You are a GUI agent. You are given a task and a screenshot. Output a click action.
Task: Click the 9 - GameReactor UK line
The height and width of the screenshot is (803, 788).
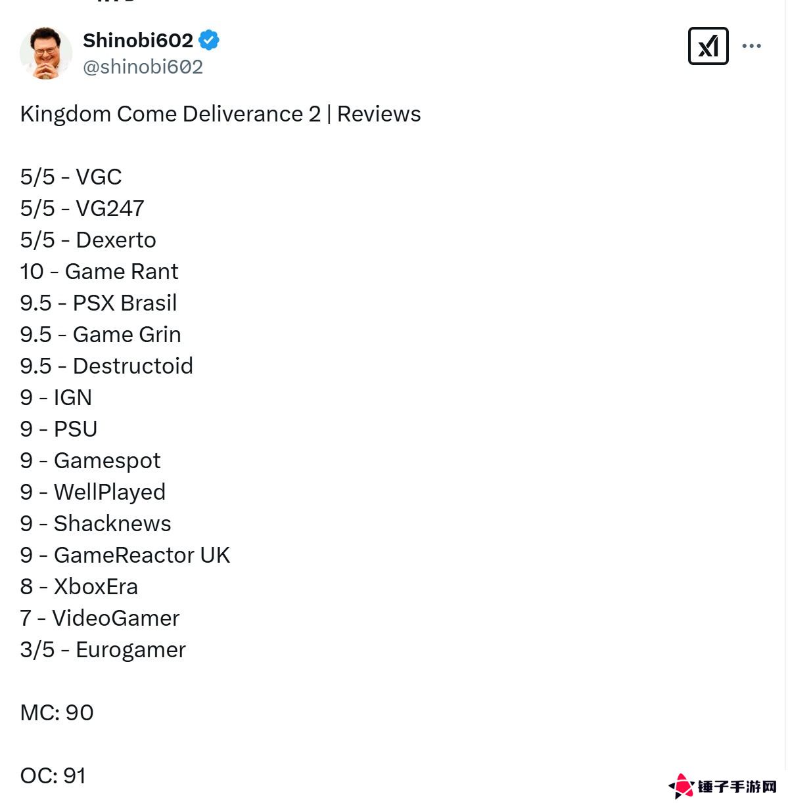(x=125, y=555)
